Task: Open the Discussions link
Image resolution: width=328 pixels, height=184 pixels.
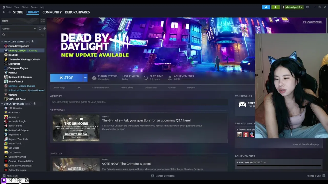Action: [151, 88]
